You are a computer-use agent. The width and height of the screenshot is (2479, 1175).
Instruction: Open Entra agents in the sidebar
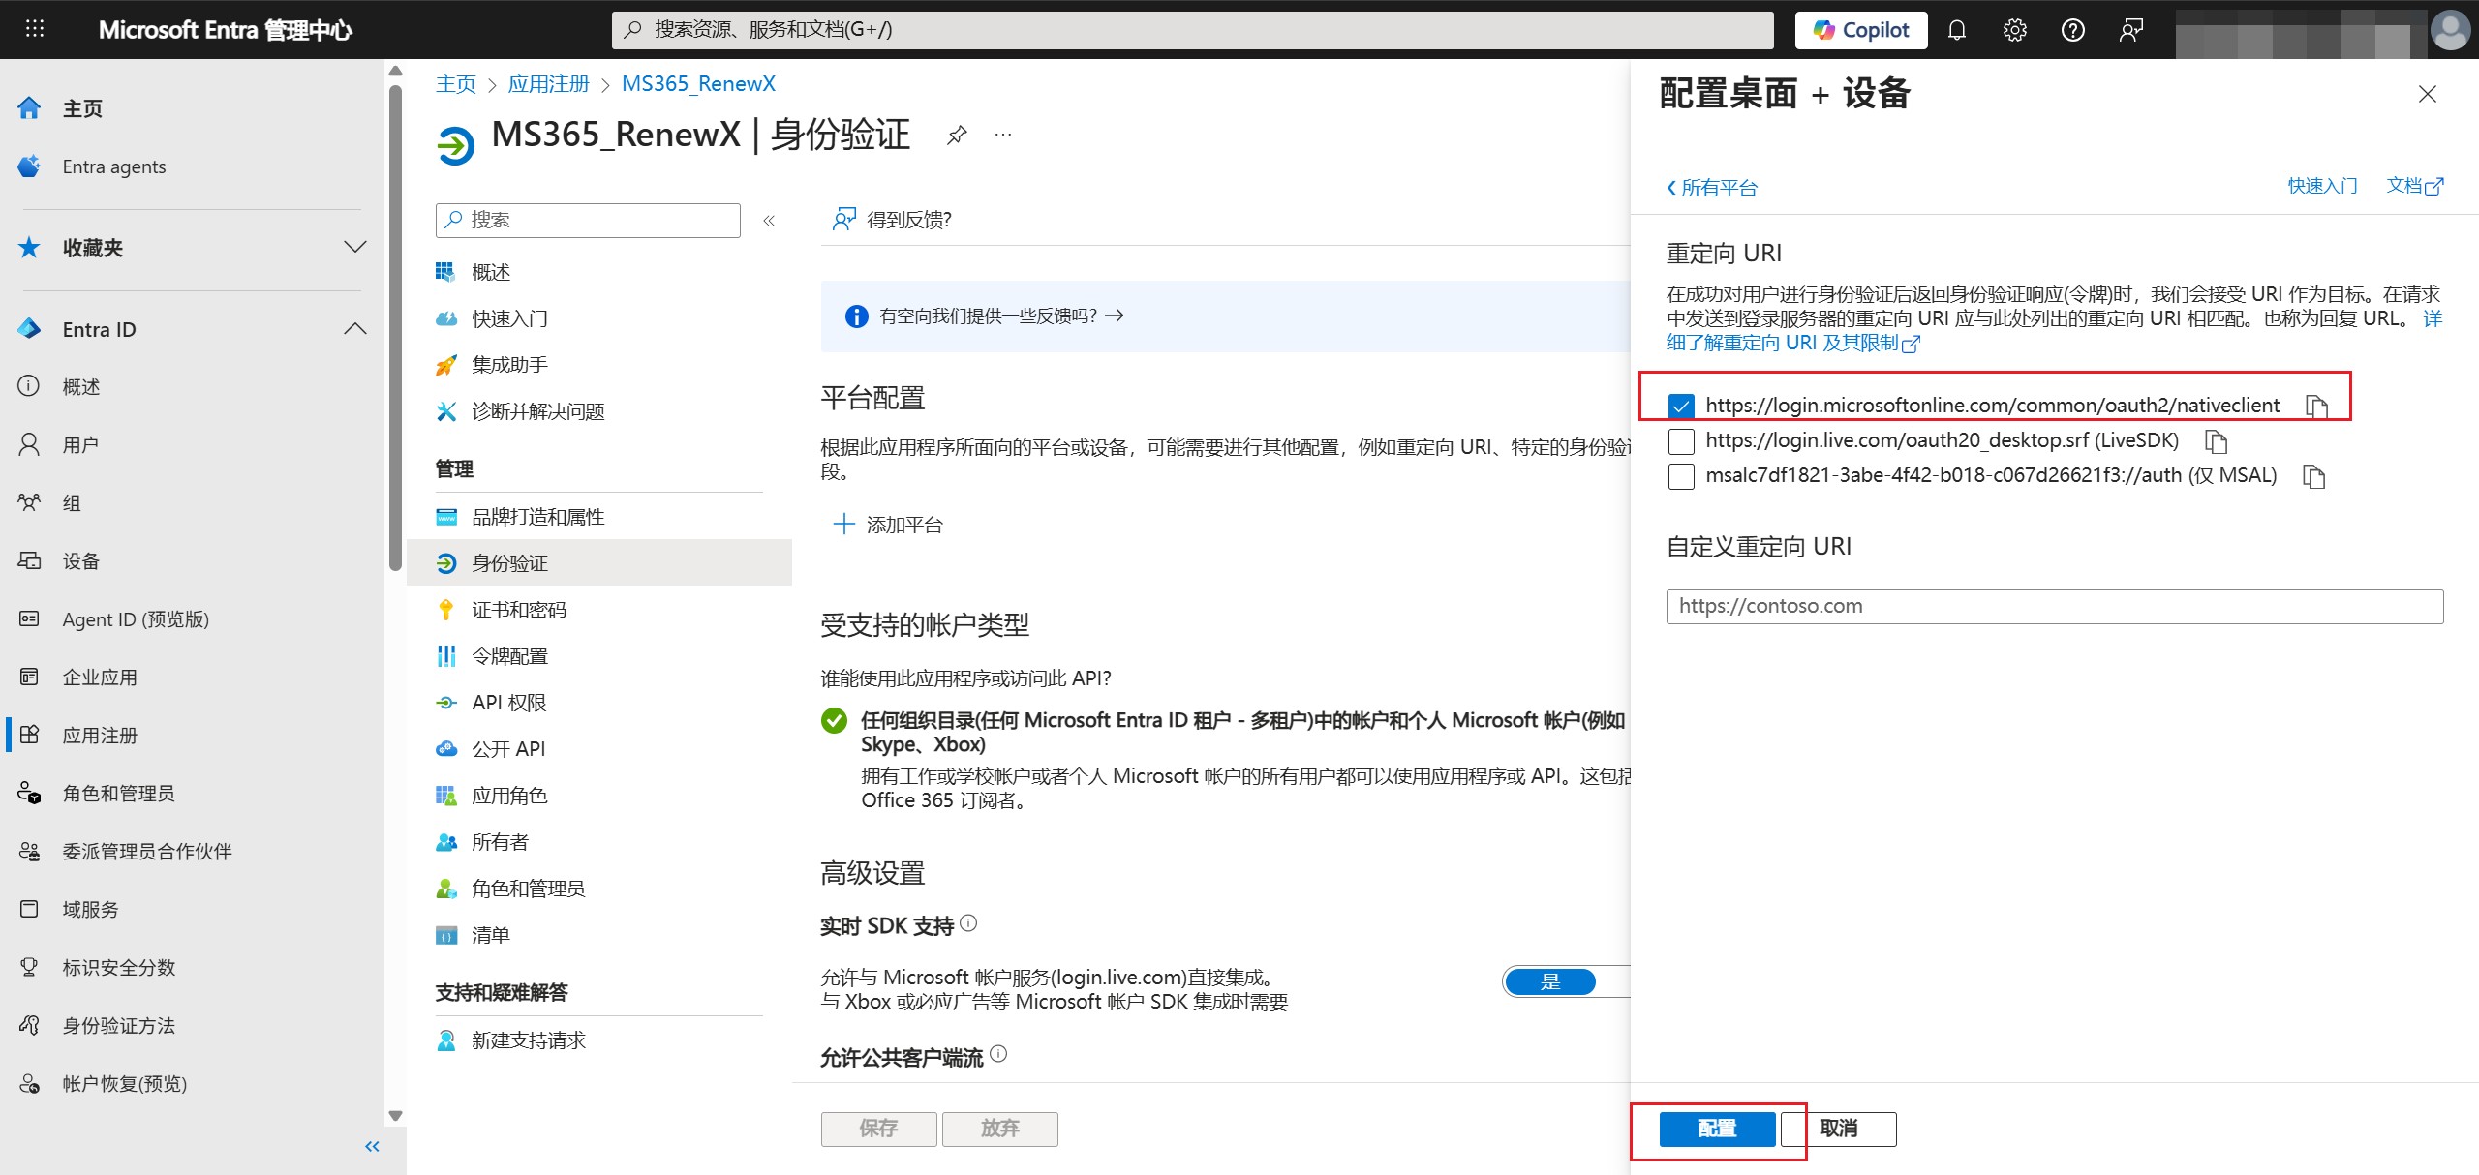[114, 166]
